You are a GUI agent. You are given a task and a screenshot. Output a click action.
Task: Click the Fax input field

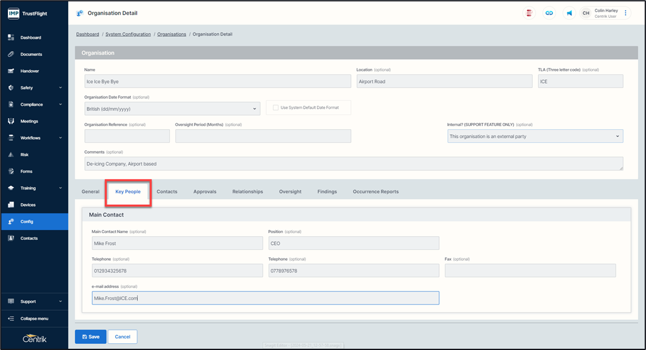pyautogui.click(x=530, y=271)
